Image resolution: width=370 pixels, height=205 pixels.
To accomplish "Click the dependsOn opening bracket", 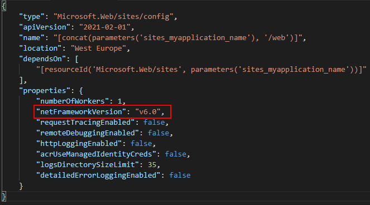I will tap(76, 59).
